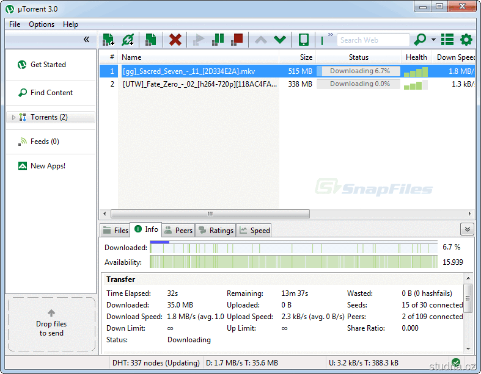Screen dimensions: 481x374
Task: Select the Fate_Zero torrent row
Action: pyautogui.click(x=199, y=84)
